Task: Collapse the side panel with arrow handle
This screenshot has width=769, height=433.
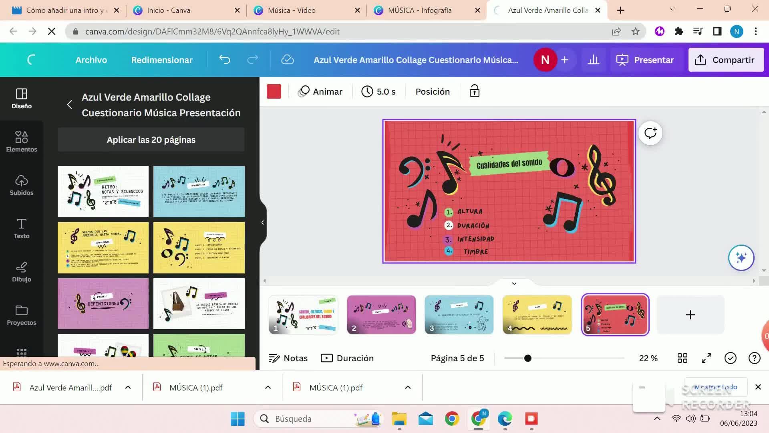Action: (262, 223)
